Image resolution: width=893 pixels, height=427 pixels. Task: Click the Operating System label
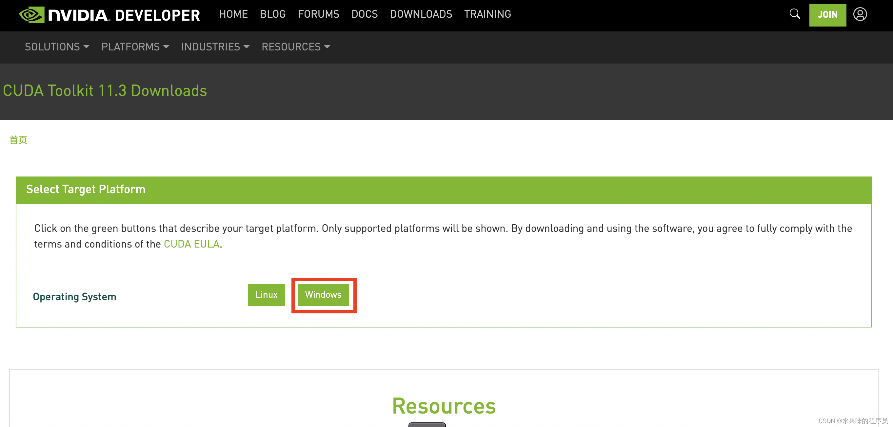point(74,297)
